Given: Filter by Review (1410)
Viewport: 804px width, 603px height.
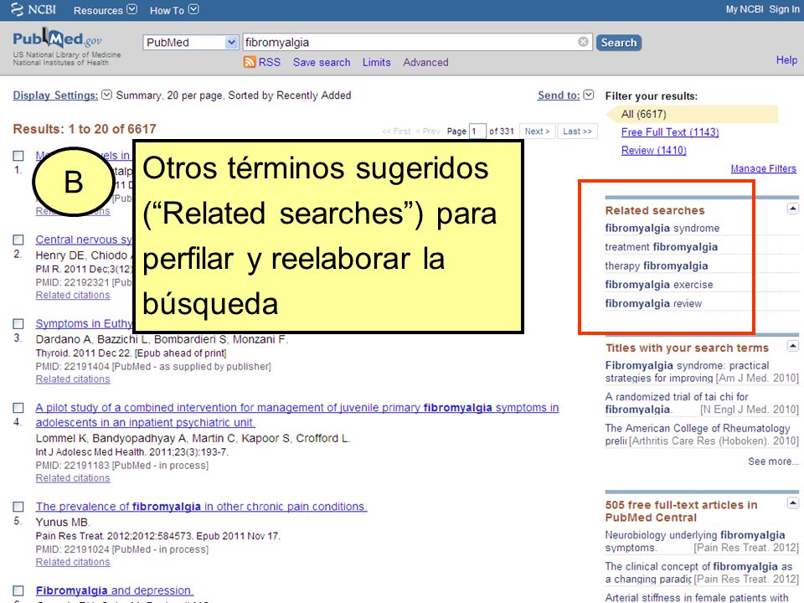Looking at the screenshot, I should [654, 150].
